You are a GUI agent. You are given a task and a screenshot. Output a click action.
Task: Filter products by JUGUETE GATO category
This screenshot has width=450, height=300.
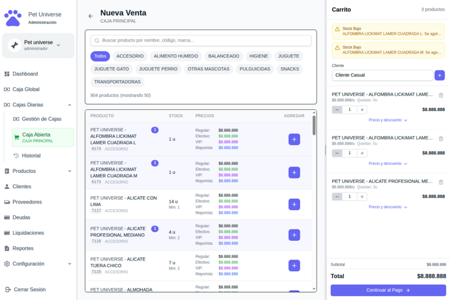click(x=111, y=69)
